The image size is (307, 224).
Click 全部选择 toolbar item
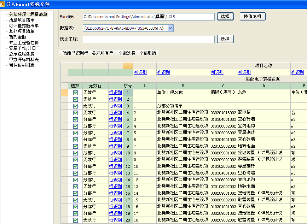127,53
